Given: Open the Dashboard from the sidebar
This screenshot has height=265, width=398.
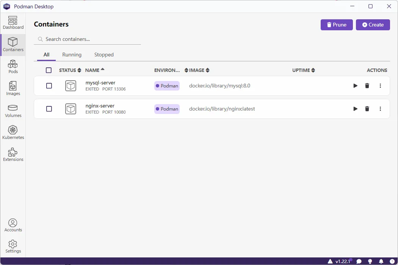Looking at the screenshot, I should [13, 23].
